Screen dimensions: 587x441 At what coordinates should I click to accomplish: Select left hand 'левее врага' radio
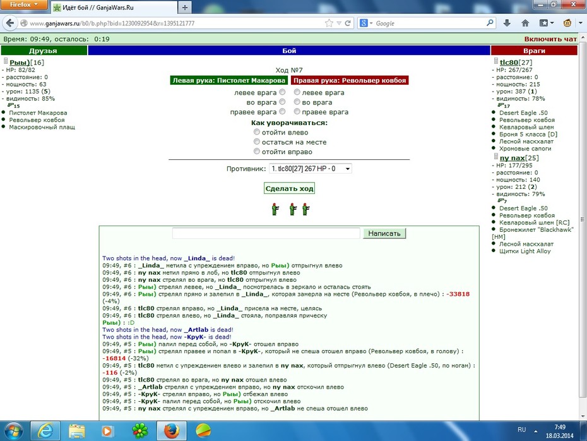282,92
